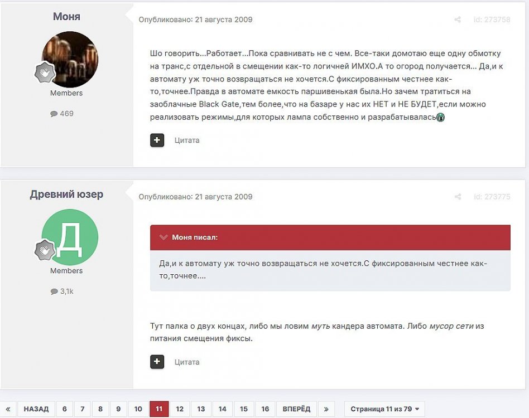
Task: Go to page 12
Action: (180, 409)
